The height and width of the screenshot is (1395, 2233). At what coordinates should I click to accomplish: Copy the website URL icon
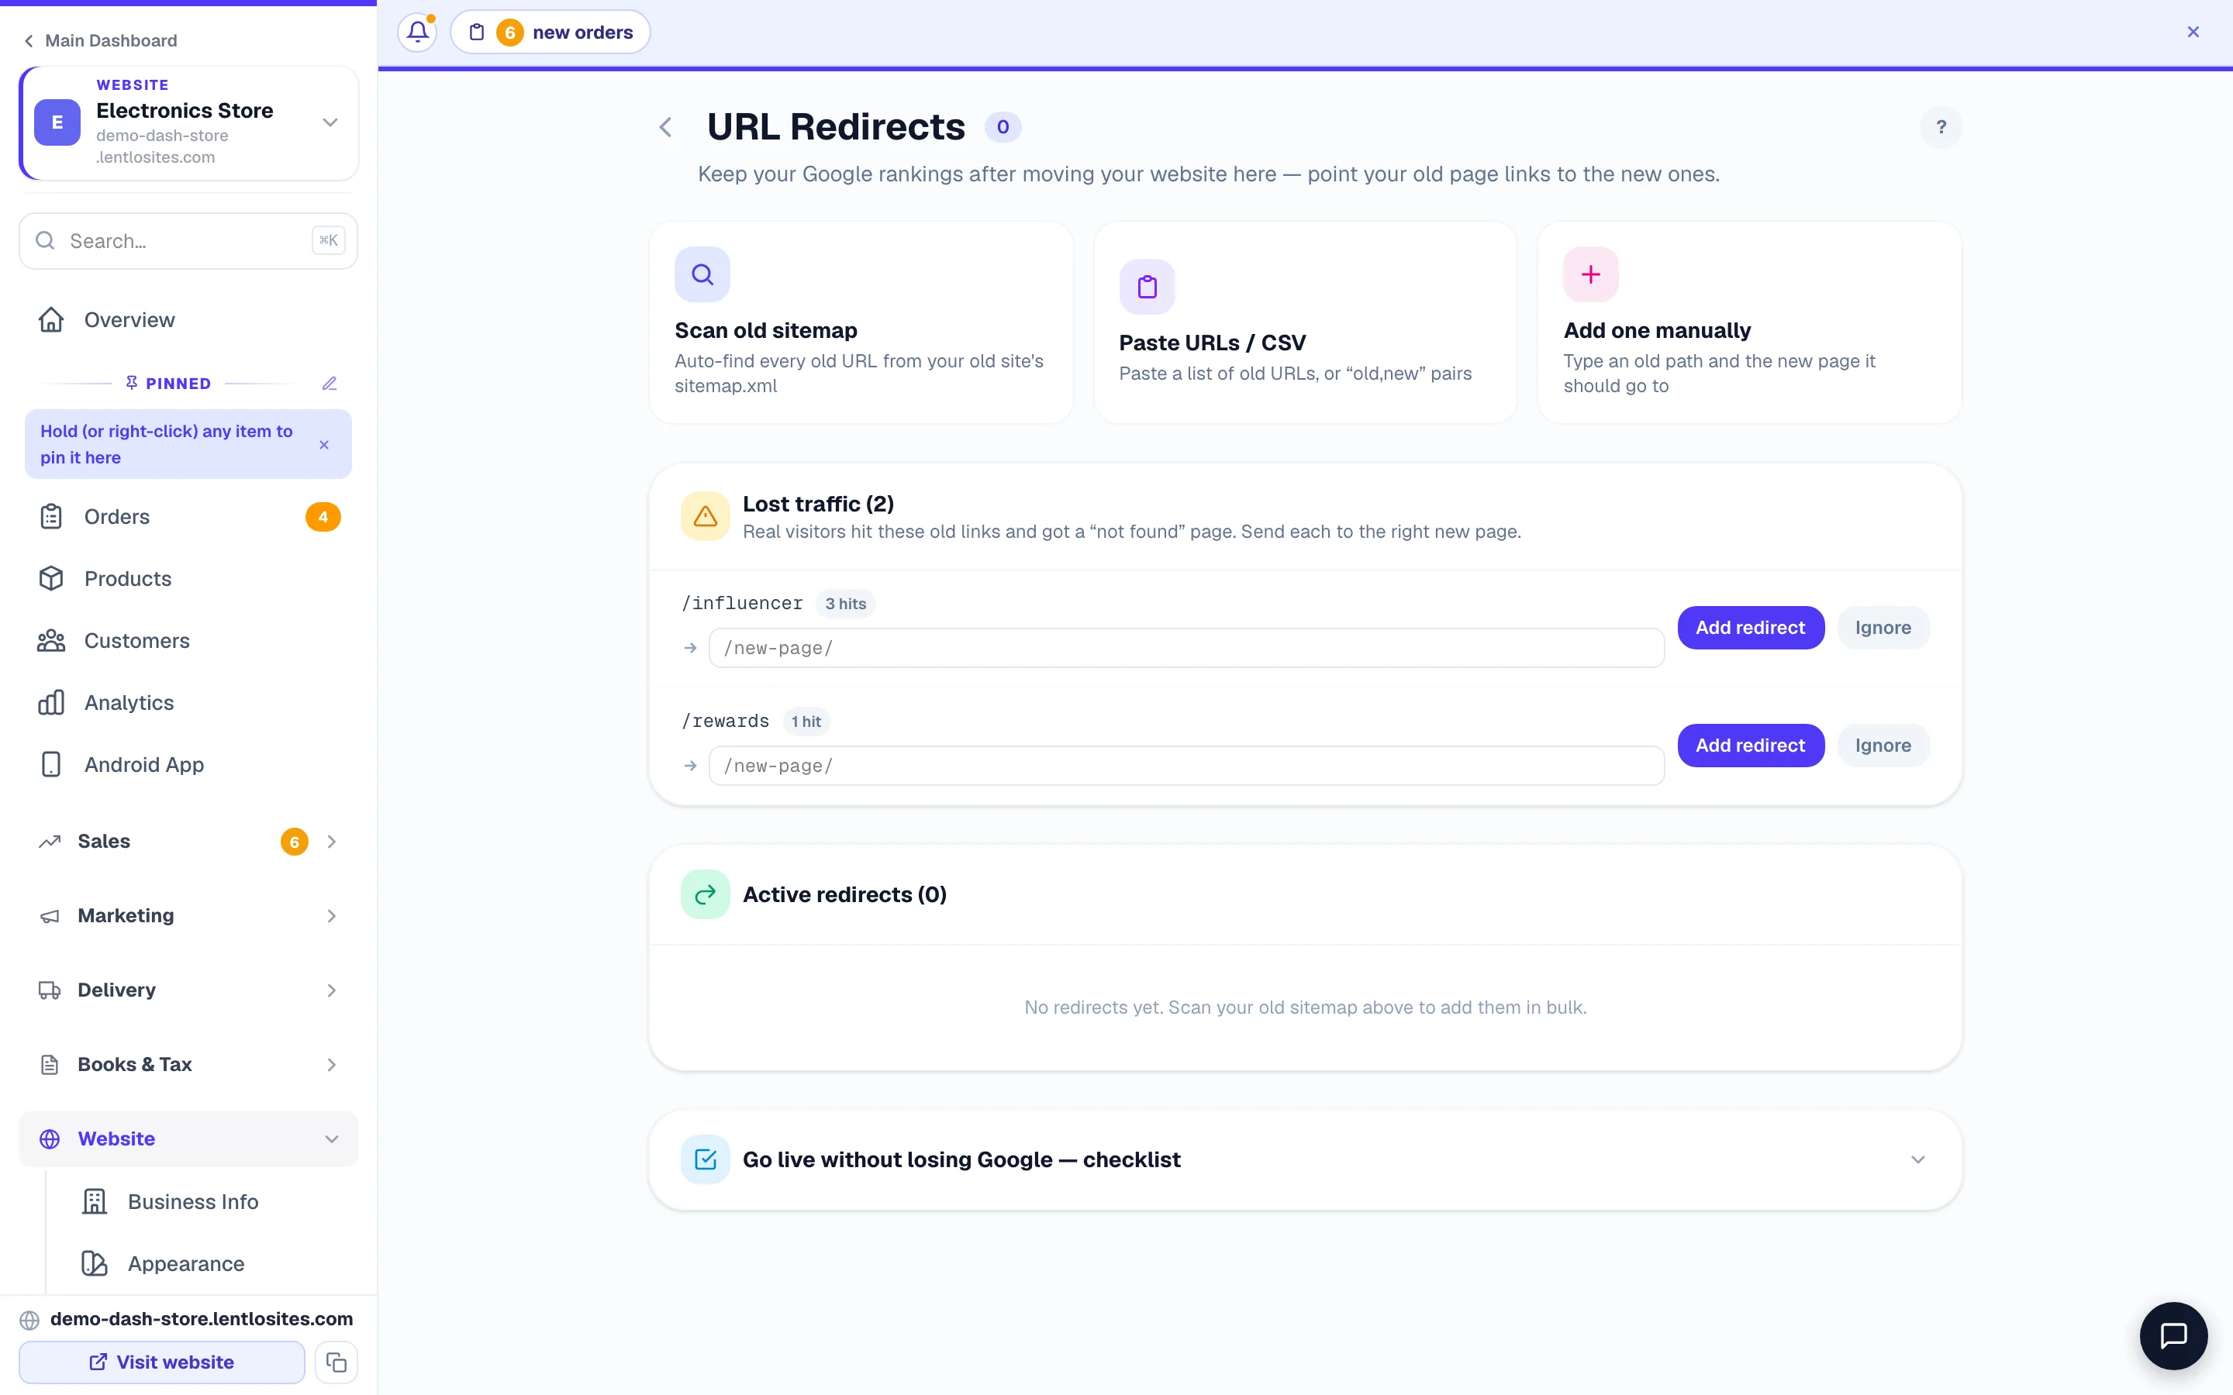(336, 1362)
